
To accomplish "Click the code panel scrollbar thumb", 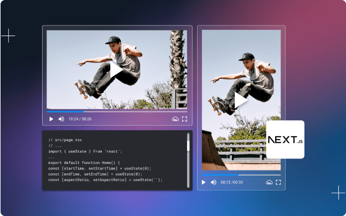I will pos(188,146).
